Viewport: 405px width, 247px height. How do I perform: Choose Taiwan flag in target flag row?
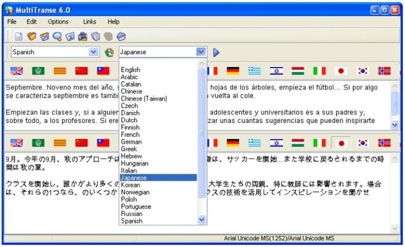click(103, 142)
